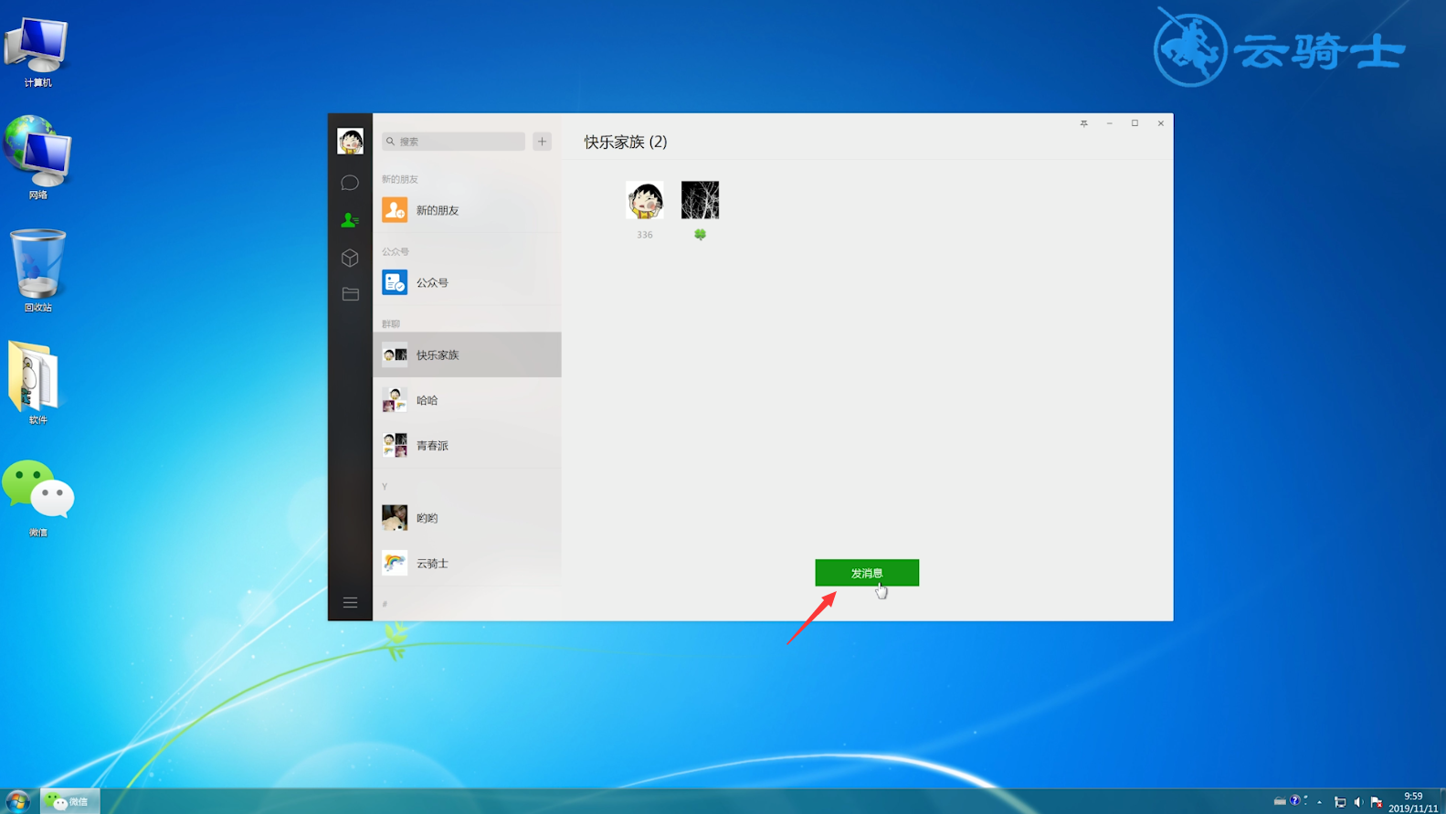Open the Windows Start menu
This screenshot has height=814, width=1446.
coord(18,801)
